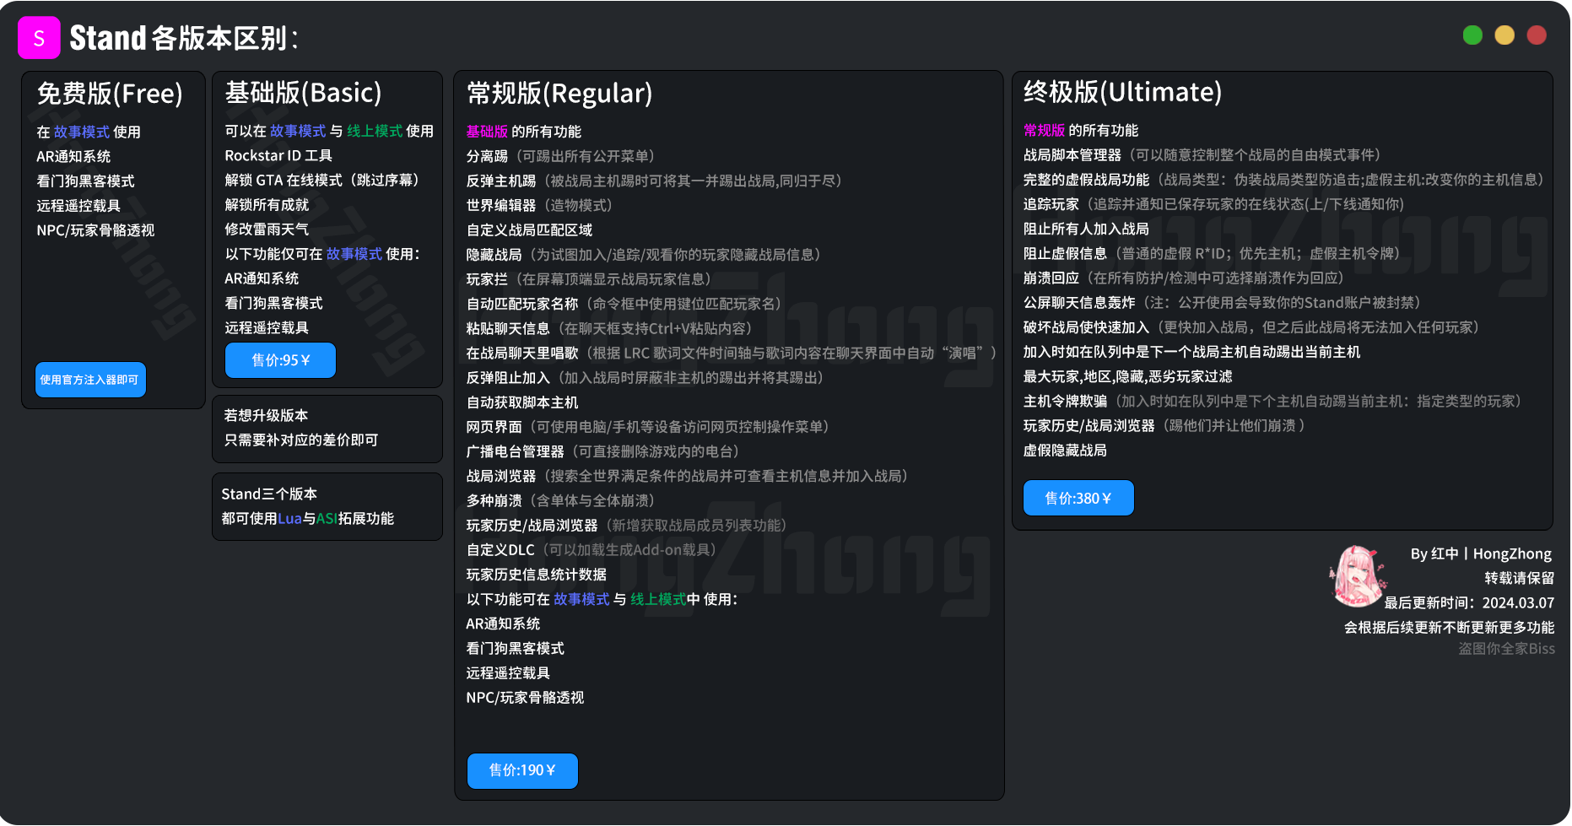Click the 使用官方注入器即可 button
The image size is (1572, 826).
pyautogui.click(x=90, y=380)
